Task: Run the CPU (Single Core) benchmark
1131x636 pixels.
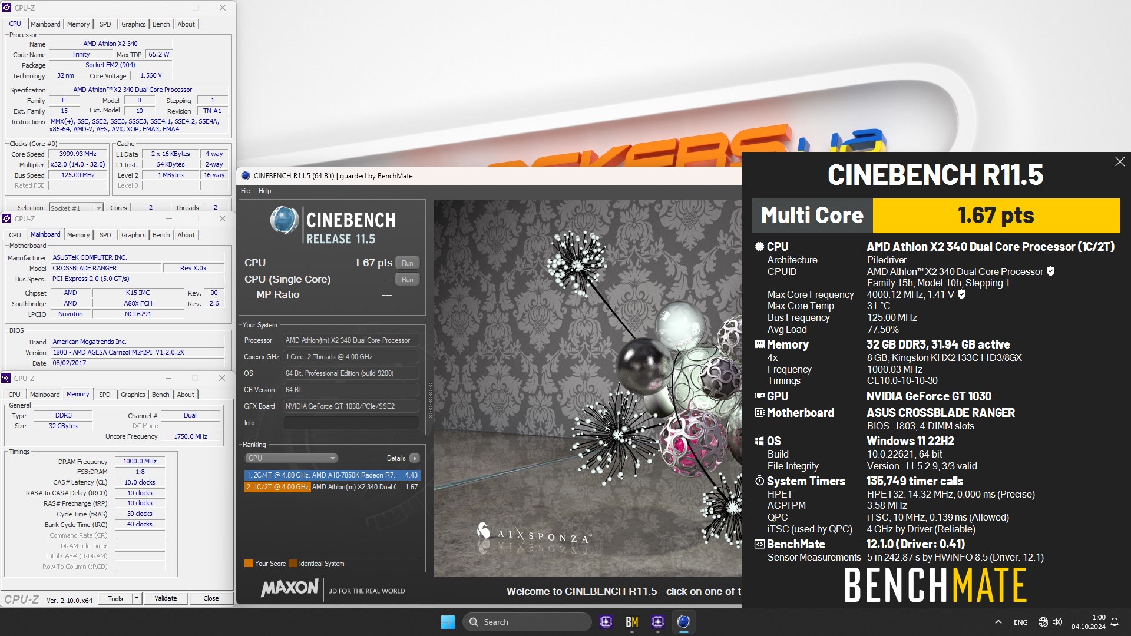Action: 407,280
